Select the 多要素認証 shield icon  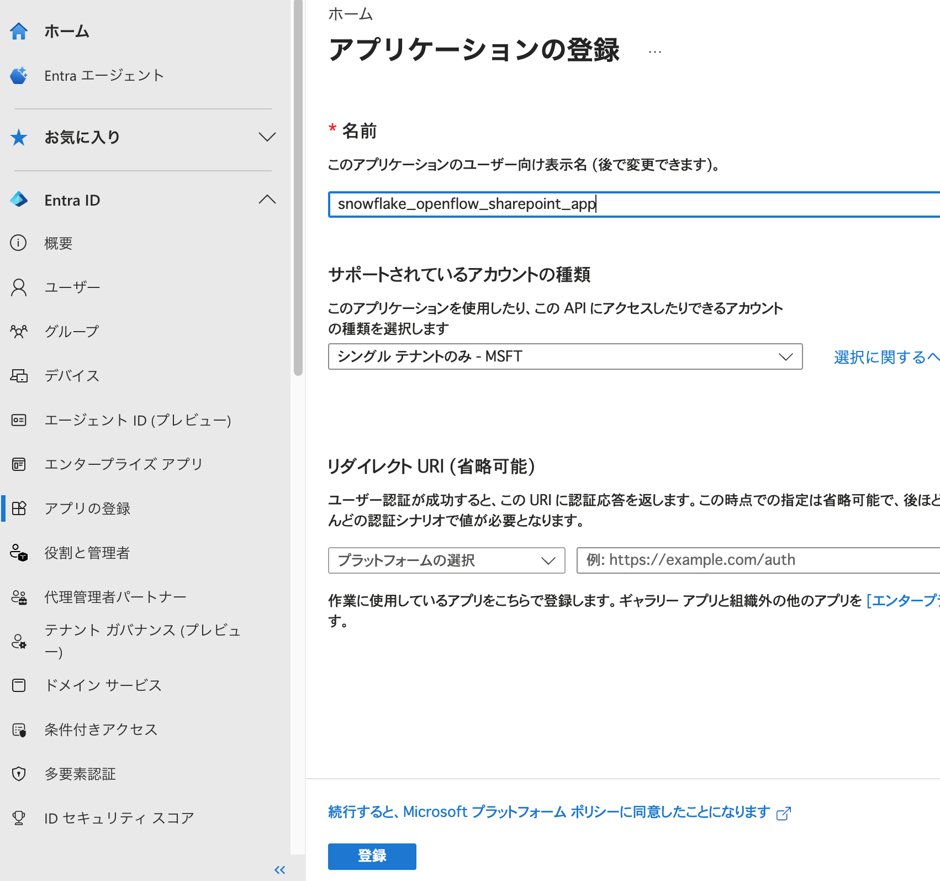point(19,774)
